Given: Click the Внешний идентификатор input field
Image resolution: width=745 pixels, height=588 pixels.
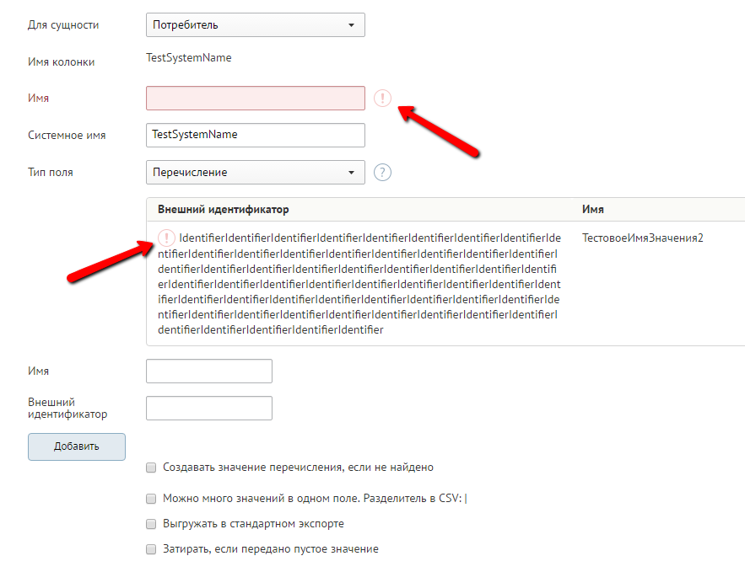Looking at the screenshot, I should (x=209, y=408).
